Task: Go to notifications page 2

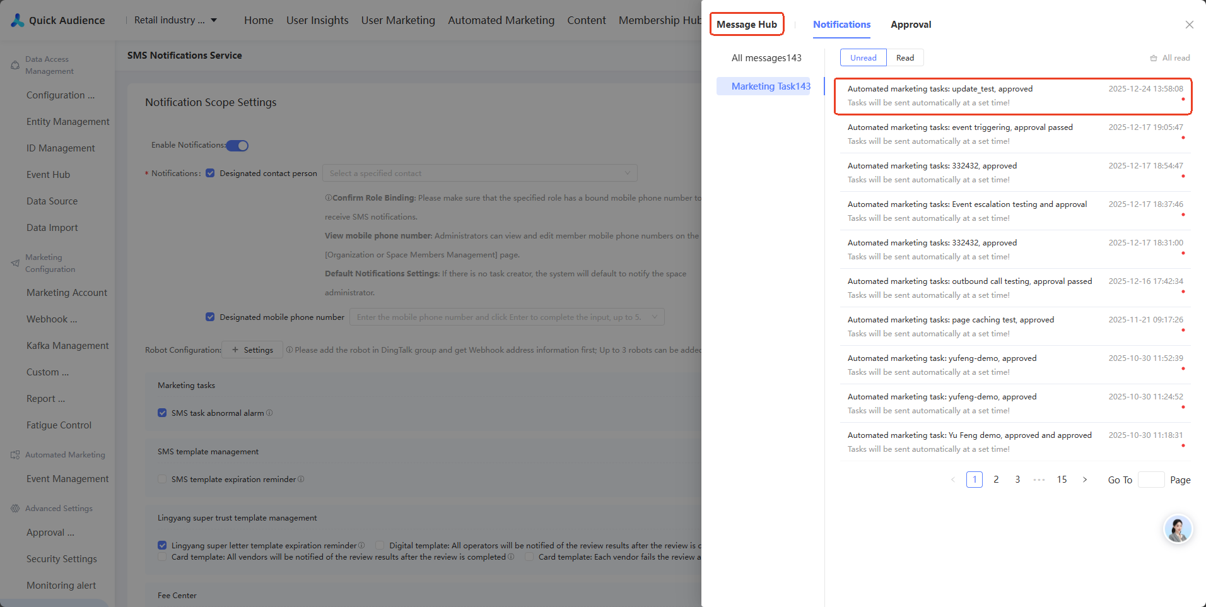Action: tap(996, 480)
